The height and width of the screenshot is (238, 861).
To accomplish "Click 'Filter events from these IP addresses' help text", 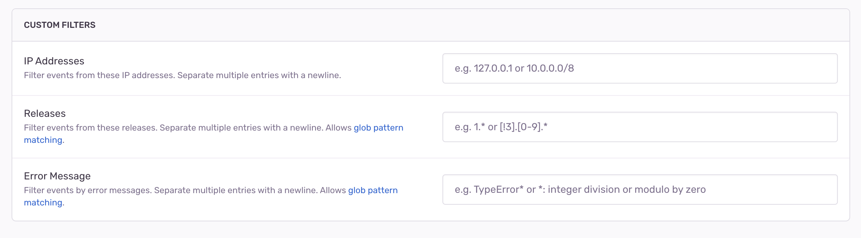I will [99, 75].
